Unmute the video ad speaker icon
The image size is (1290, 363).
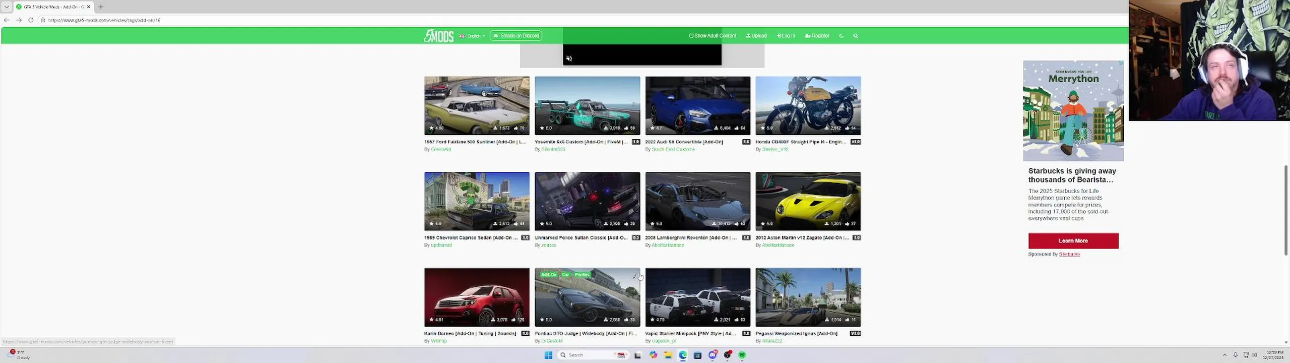569,58
